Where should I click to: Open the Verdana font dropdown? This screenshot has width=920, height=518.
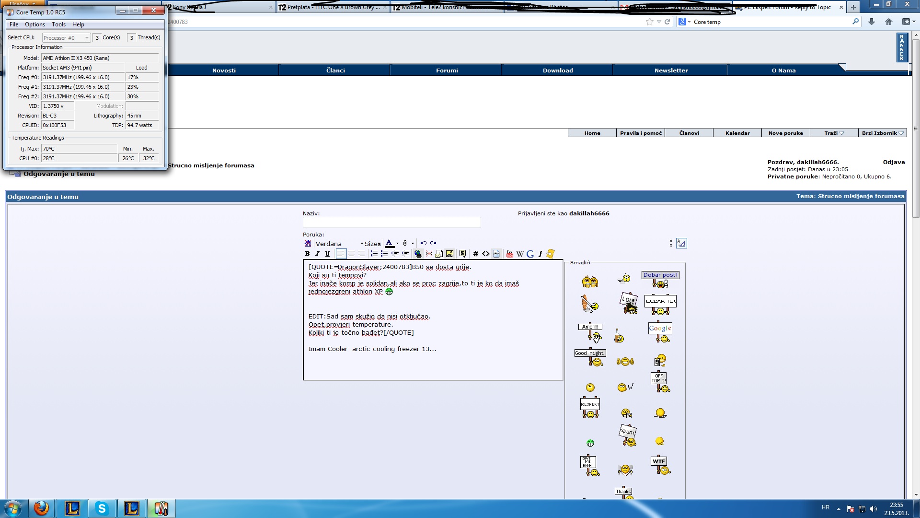pyautogui.click(x=338, y=244)
